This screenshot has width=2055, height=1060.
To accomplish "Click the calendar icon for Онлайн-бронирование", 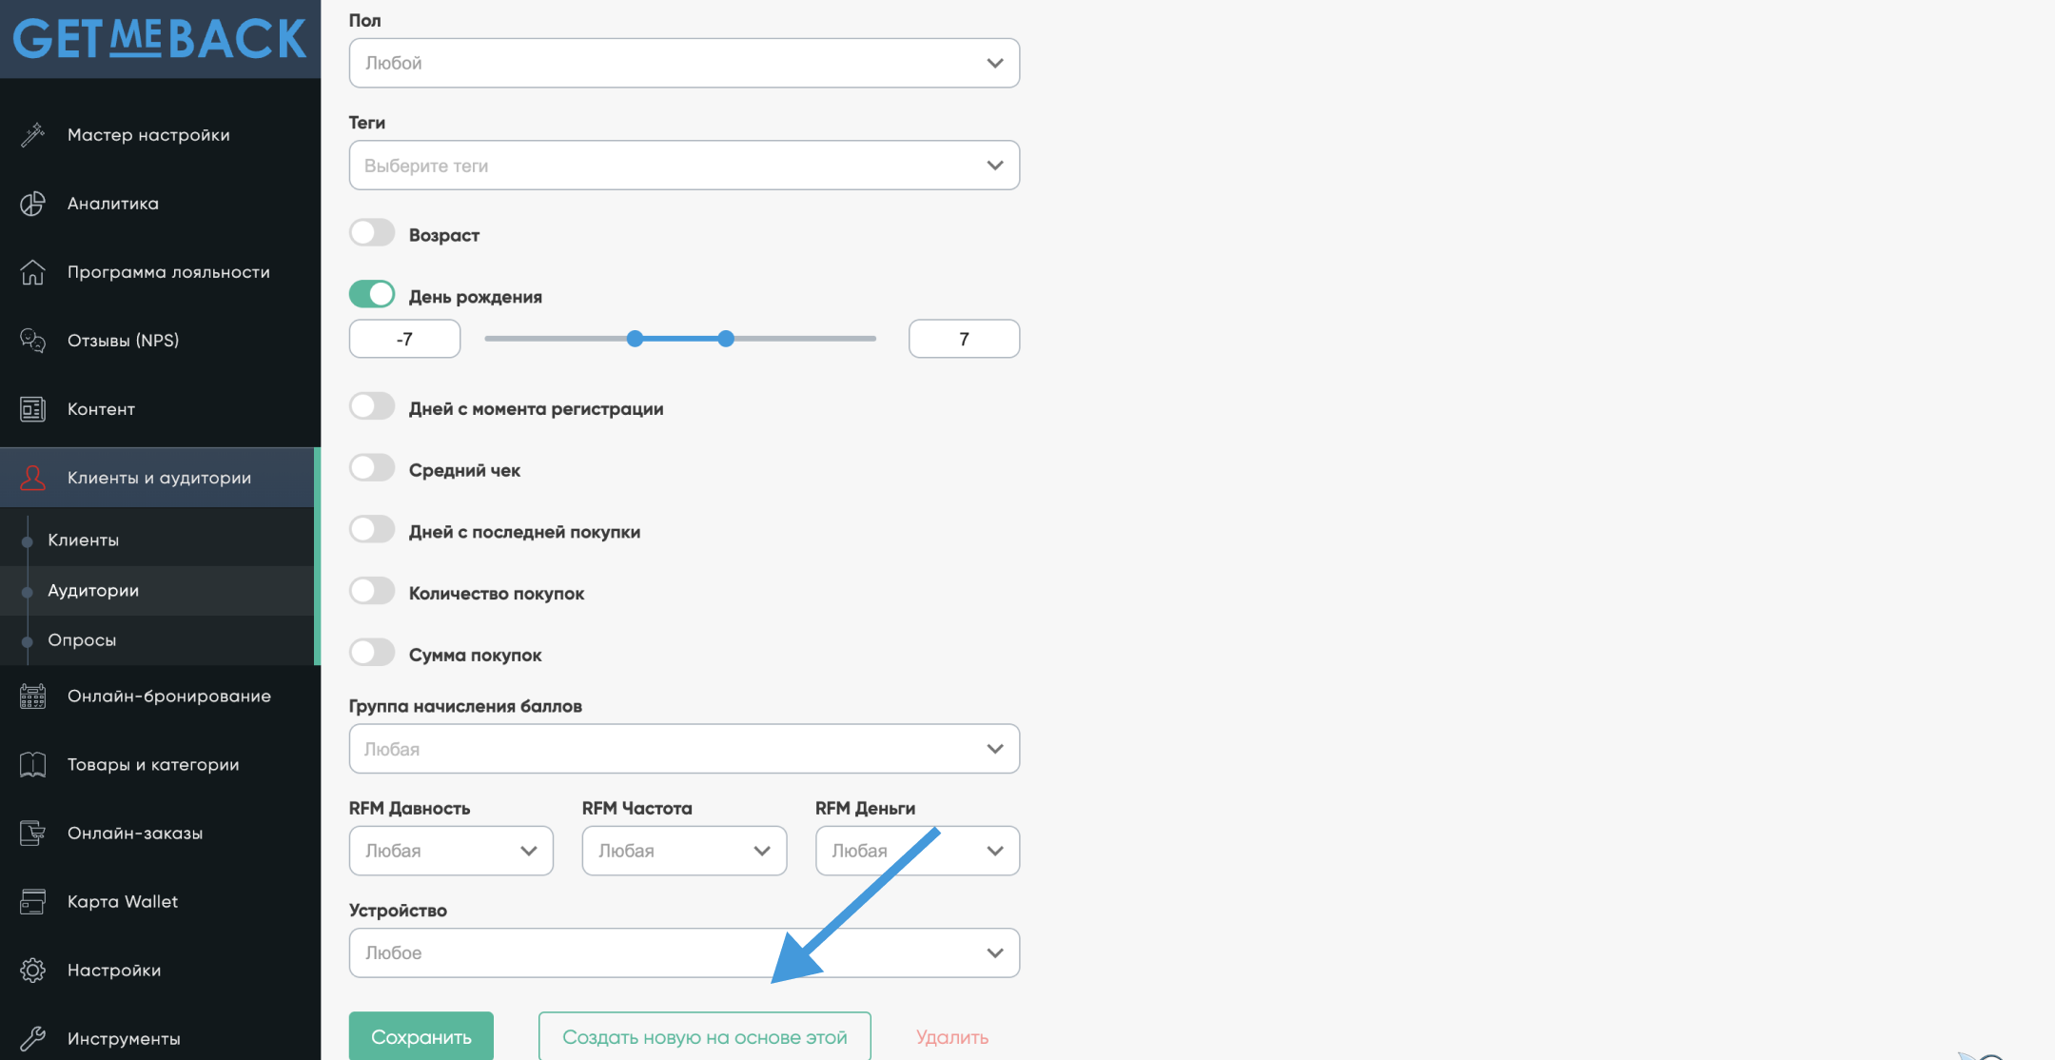I will [x=32, y=697].
